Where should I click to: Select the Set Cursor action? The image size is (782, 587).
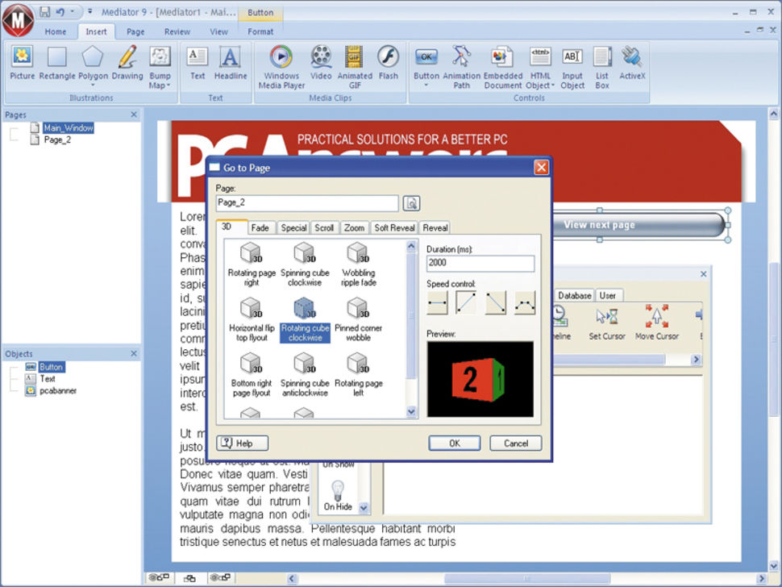point(606,323)
